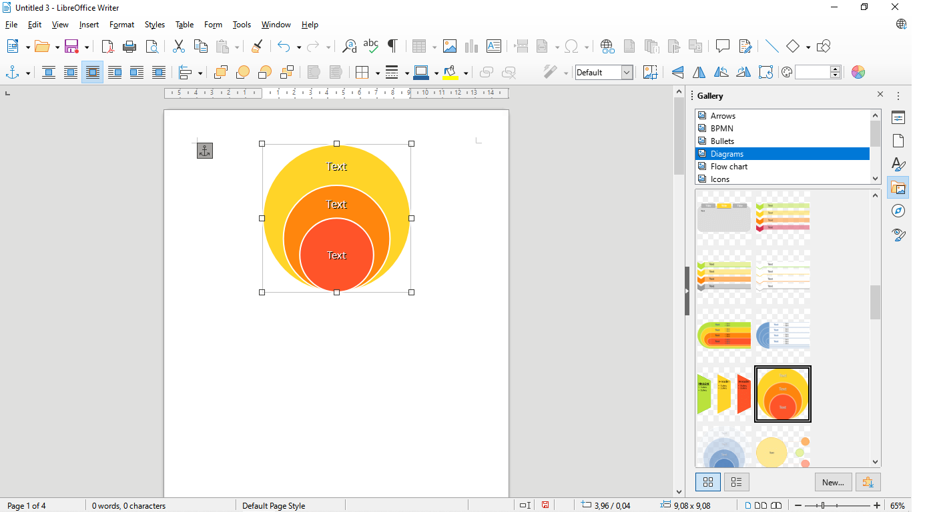Undo the last action
925x512 pixels.
pos(284,46)
